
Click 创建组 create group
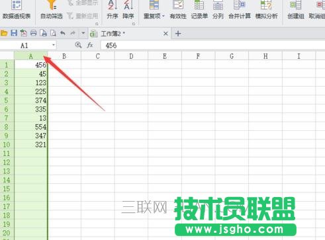pyautogui.click(x=296, y=10)
